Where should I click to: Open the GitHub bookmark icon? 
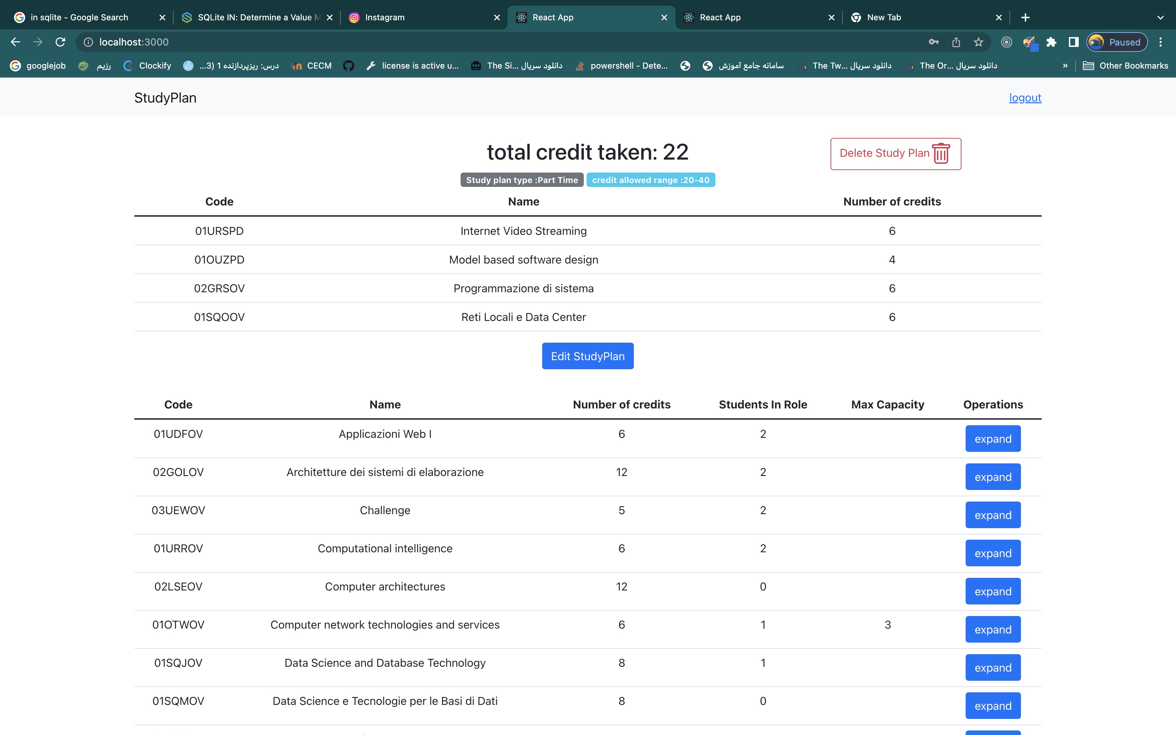click(x=349, y=66)
